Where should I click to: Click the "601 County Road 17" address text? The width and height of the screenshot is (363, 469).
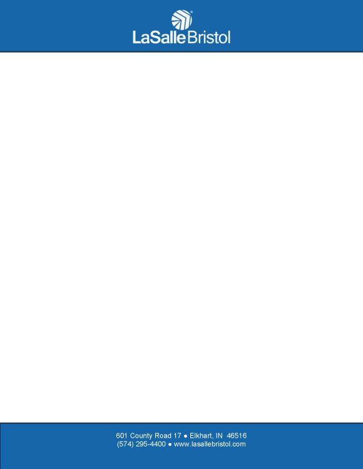(148, 436)
